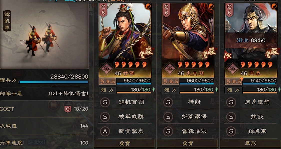The height and width of the screenshot is (149, 281).
Task: Open Gan Ning's yin-yang icon
Action: click(x=148, y=6)
